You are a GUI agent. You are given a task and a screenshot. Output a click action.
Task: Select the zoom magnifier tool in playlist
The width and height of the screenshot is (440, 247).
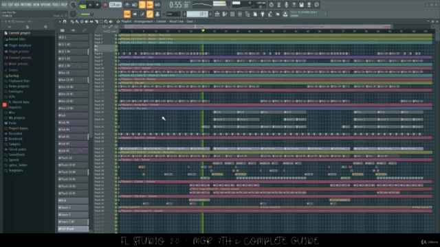(106, 21)
